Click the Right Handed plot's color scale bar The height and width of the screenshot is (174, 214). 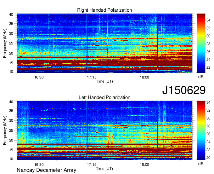click(x=201, y=43)
